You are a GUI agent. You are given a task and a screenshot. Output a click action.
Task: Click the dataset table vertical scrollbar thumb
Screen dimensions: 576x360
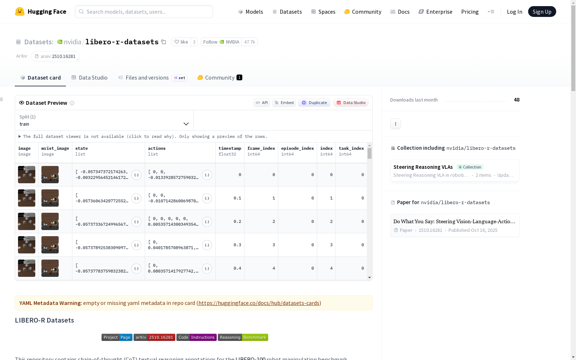coord(369,153)
